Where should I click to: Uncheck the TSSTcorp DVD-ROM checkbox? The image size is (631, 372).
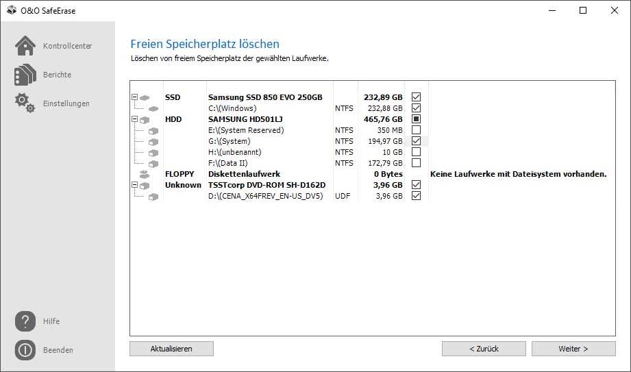coord(416,185)
